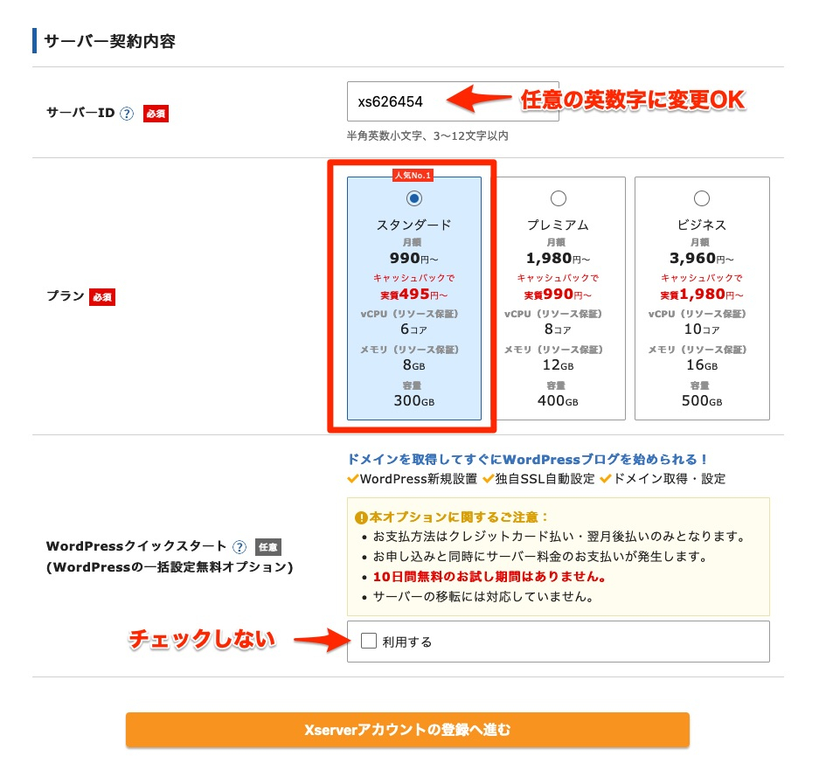Click Xserverアカウントの登録へ進む button
The image size is (819, 777).
pos(407,730)
